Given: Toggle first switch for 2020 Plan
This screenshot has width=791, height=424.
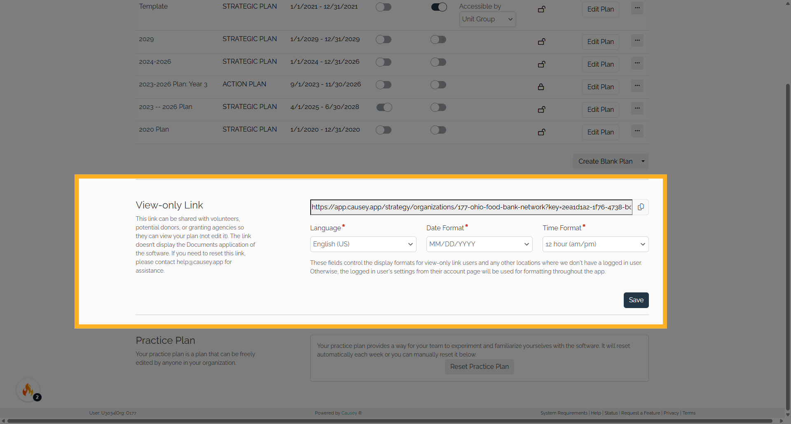Looking at the screenshot, I should tap(384, 130).
